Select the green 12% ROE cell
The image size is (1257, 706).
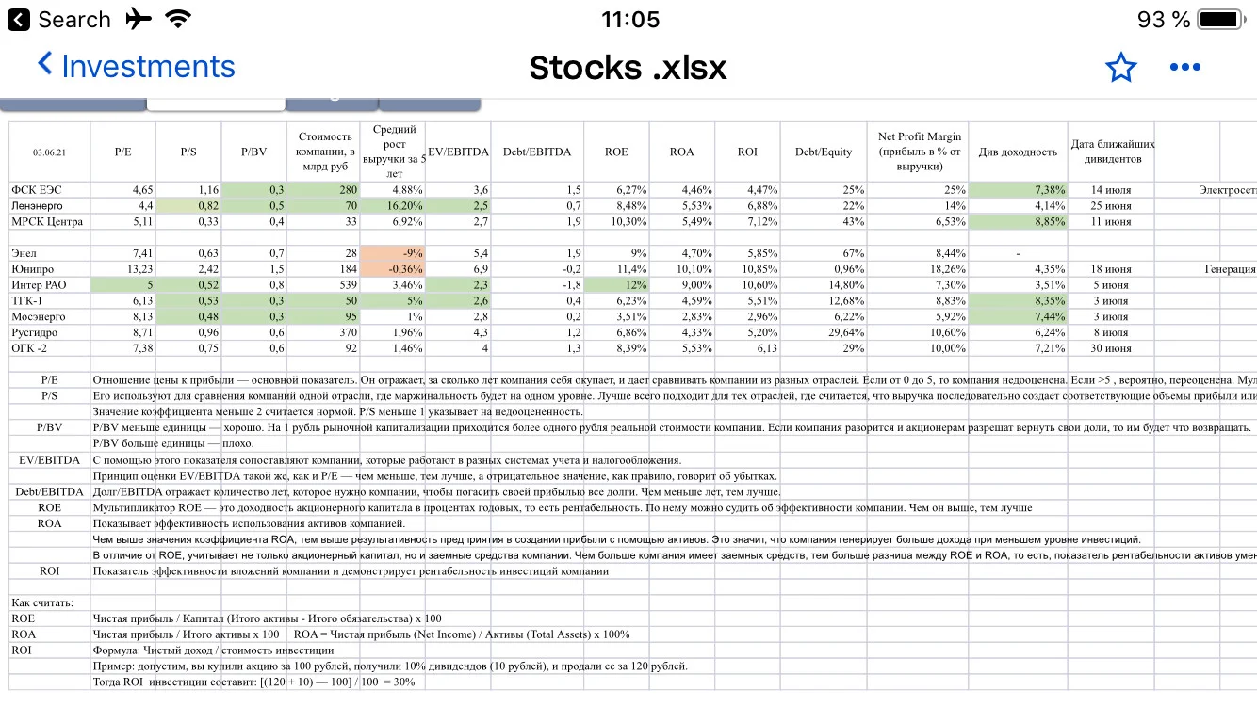(x=615, y=285)
